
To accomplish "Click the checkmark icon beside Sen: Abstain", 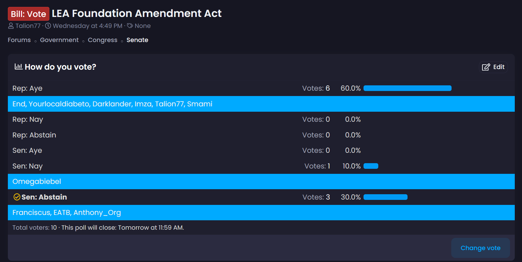I will pos(17,197).
